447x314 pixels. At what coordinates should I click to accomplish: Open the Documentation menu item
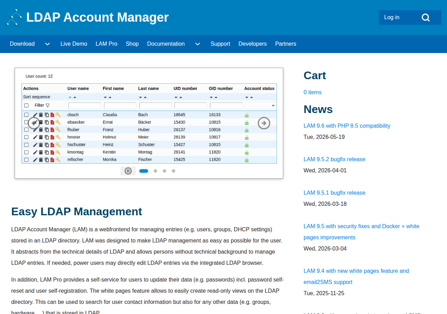pos(166,44)
